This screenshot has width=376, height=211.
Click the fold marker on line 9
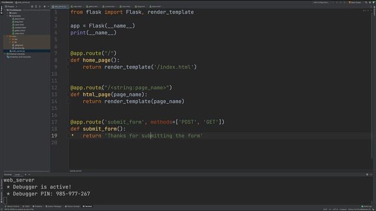click(x=68, y=67)
